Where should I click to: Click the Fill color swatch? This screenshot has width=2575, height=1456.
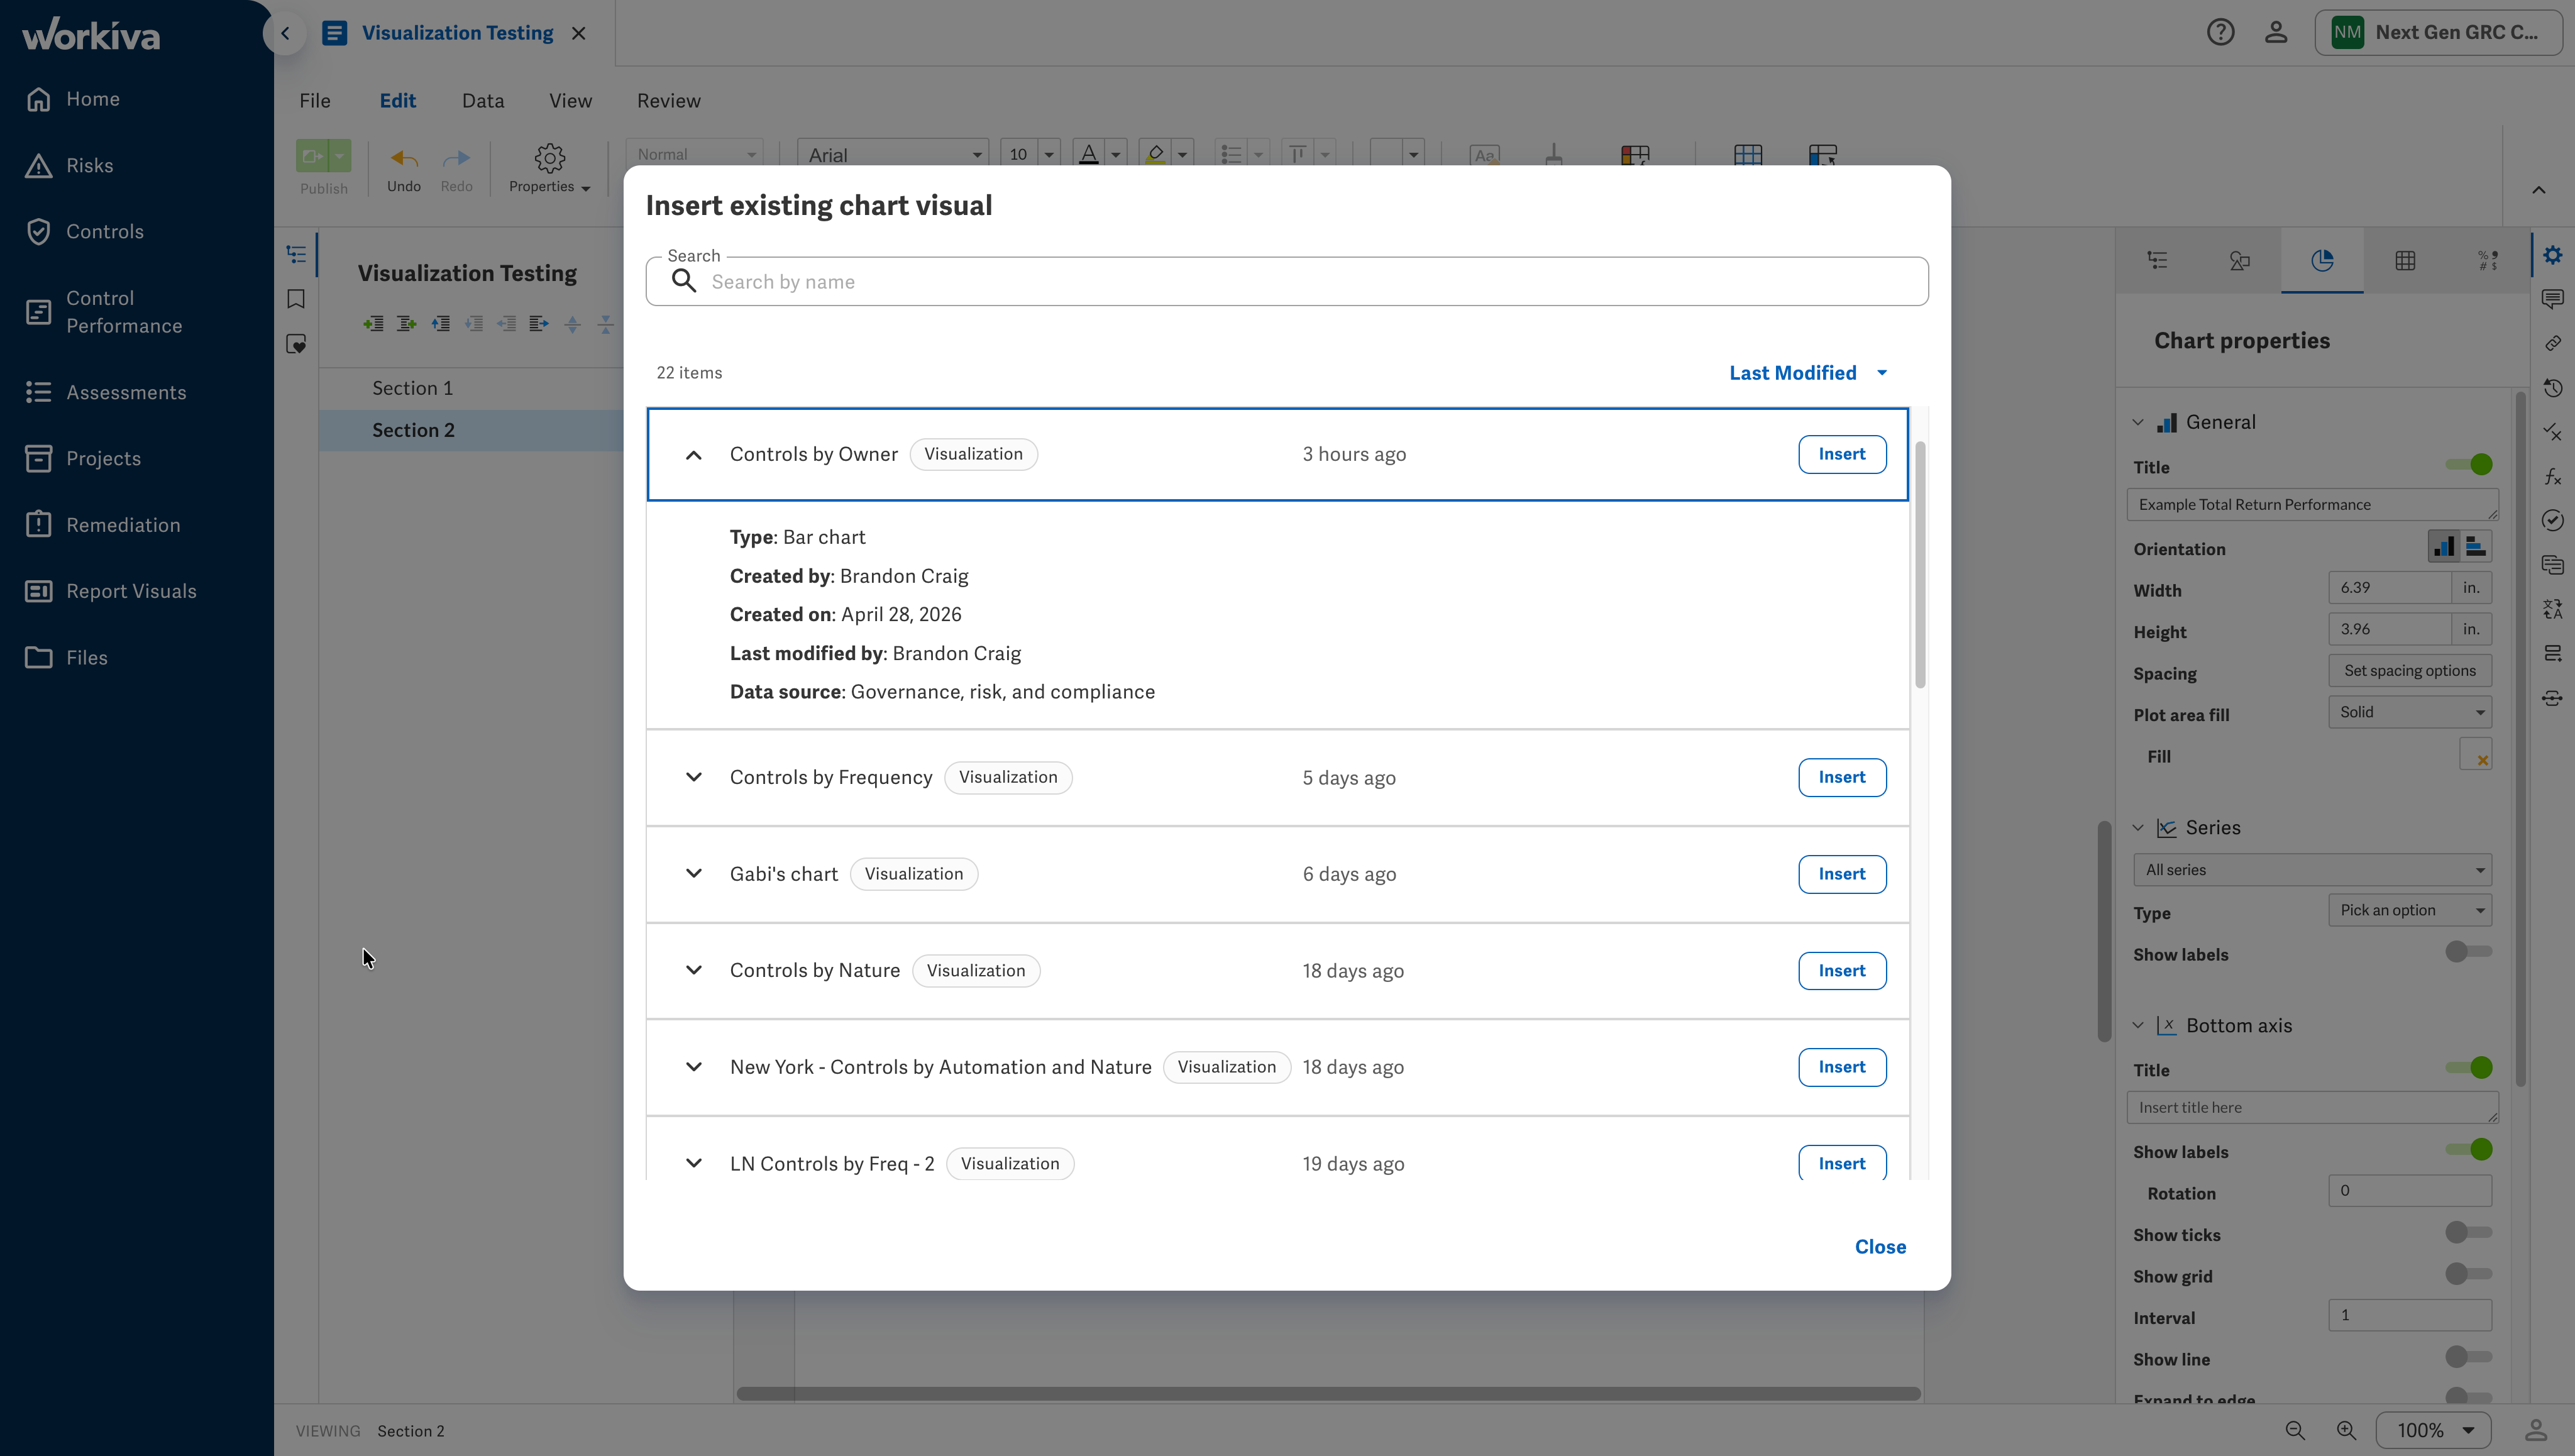[2475, 755]
